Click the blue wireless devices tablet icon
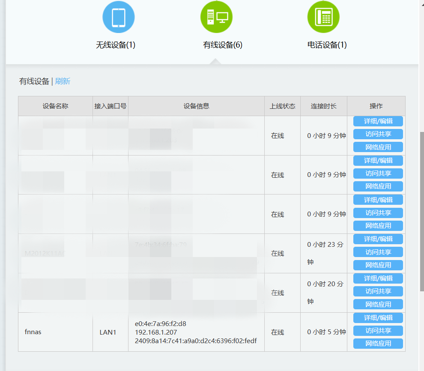Viewport: 424px width, 371px height. [118, 17]
